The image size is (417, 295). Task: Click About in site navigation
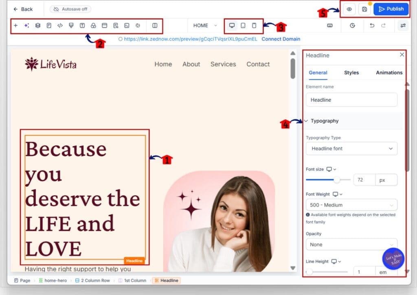tap(191, 64)
